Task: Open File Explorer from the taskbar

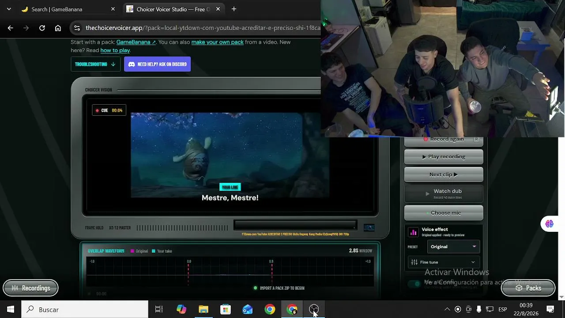Action: 203,309
